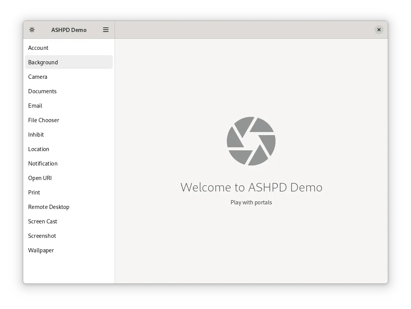Click the camera aperture logo icon

tap(251, 141)
